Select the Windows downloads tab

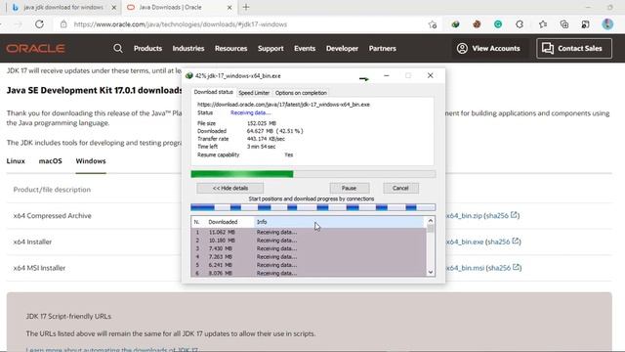(91, 160)
